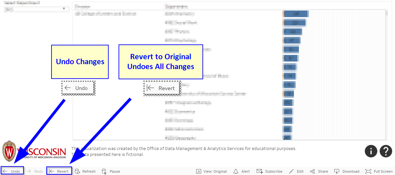Subscribe to this view

click(x=269, y=171)
